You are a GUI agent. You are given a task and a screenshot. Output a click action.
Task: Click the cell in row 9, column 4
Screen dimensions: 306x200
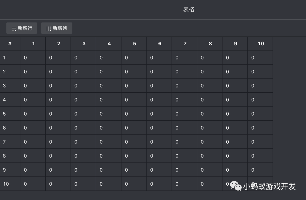109,170
